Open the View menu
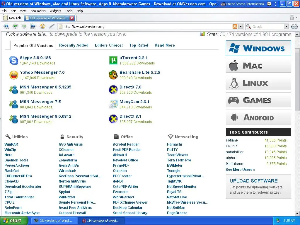 pos(23,11)
